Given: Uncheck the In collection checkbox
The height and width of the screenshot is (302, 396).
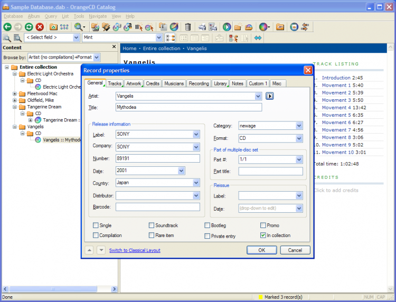Looking at the screenshot, I should pos(263,235).
